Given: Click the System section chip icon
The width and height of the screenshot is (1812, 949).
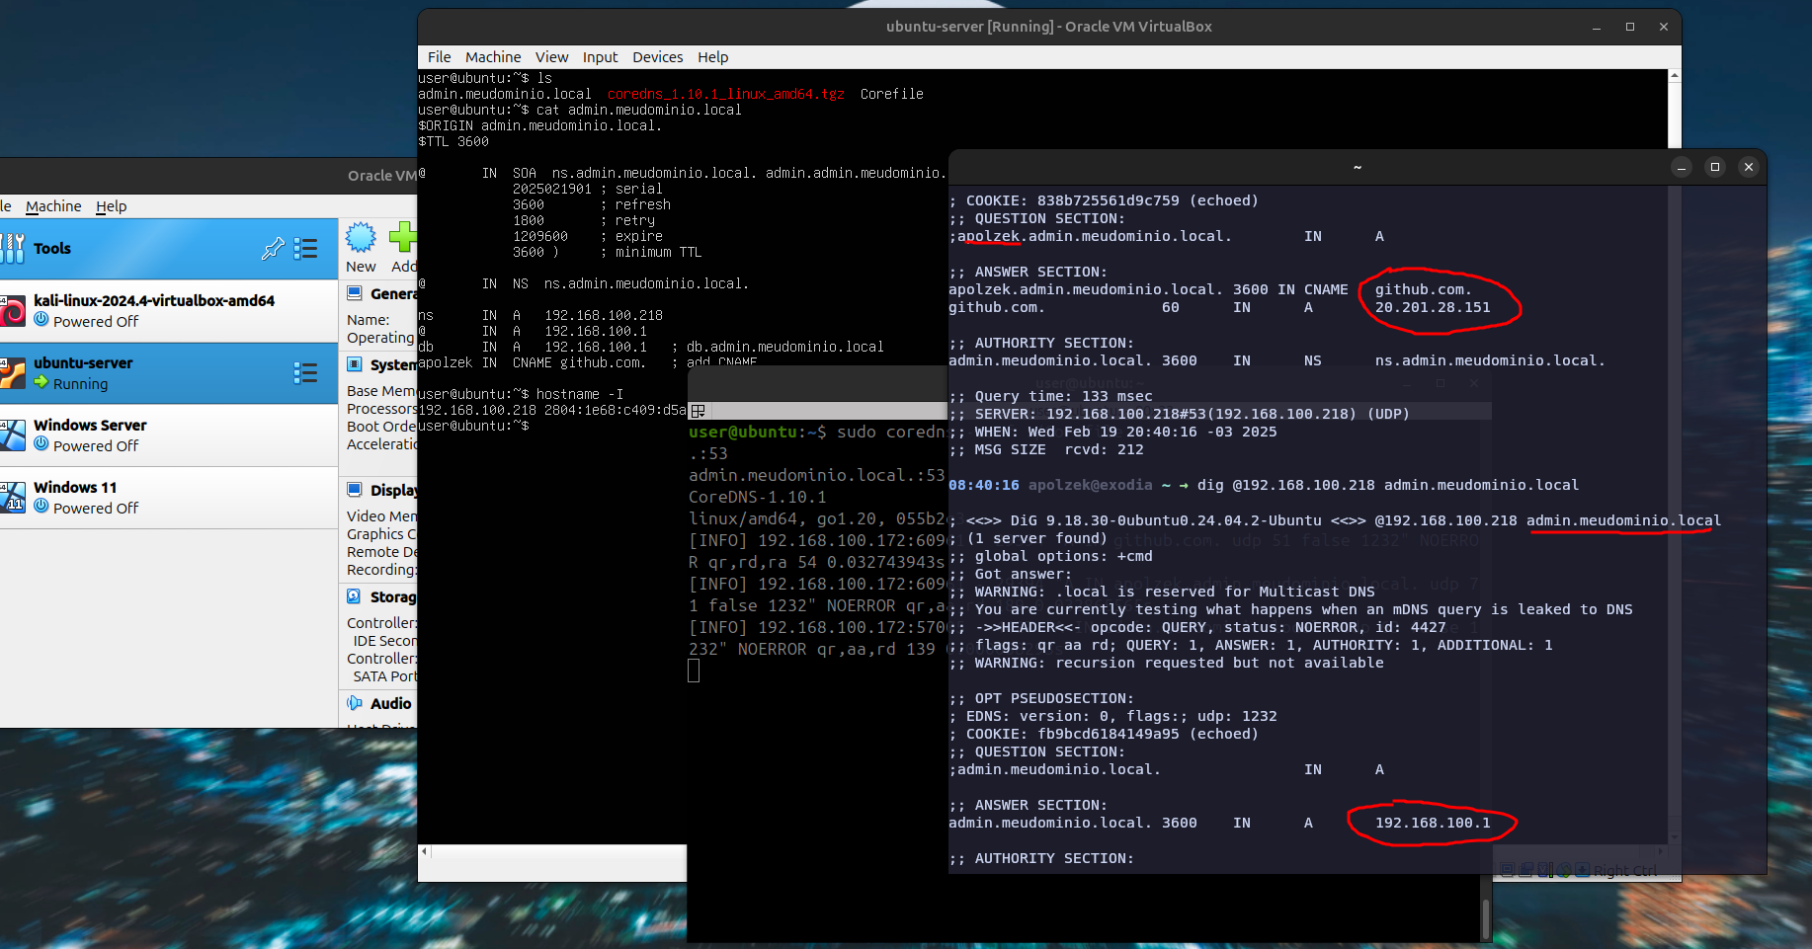Looking at the screenshot, I should (x=355, y=364).
